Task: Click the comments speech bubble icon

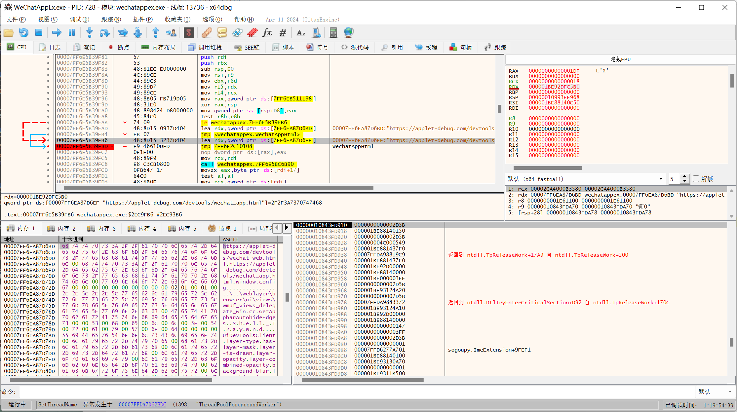Action: point(222,33)
